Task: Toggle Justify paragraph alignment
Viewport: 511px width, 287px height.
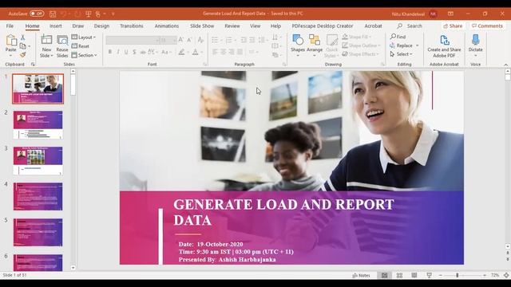Action: pyautogui.click(x=240, y=52)
